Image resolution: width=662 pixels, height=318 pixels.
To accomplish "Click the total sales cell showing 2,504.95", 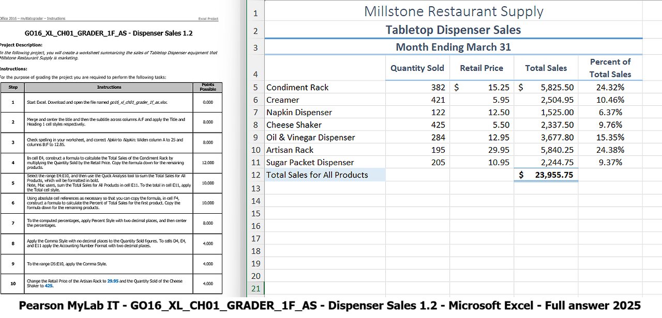I will coord(546,100).
